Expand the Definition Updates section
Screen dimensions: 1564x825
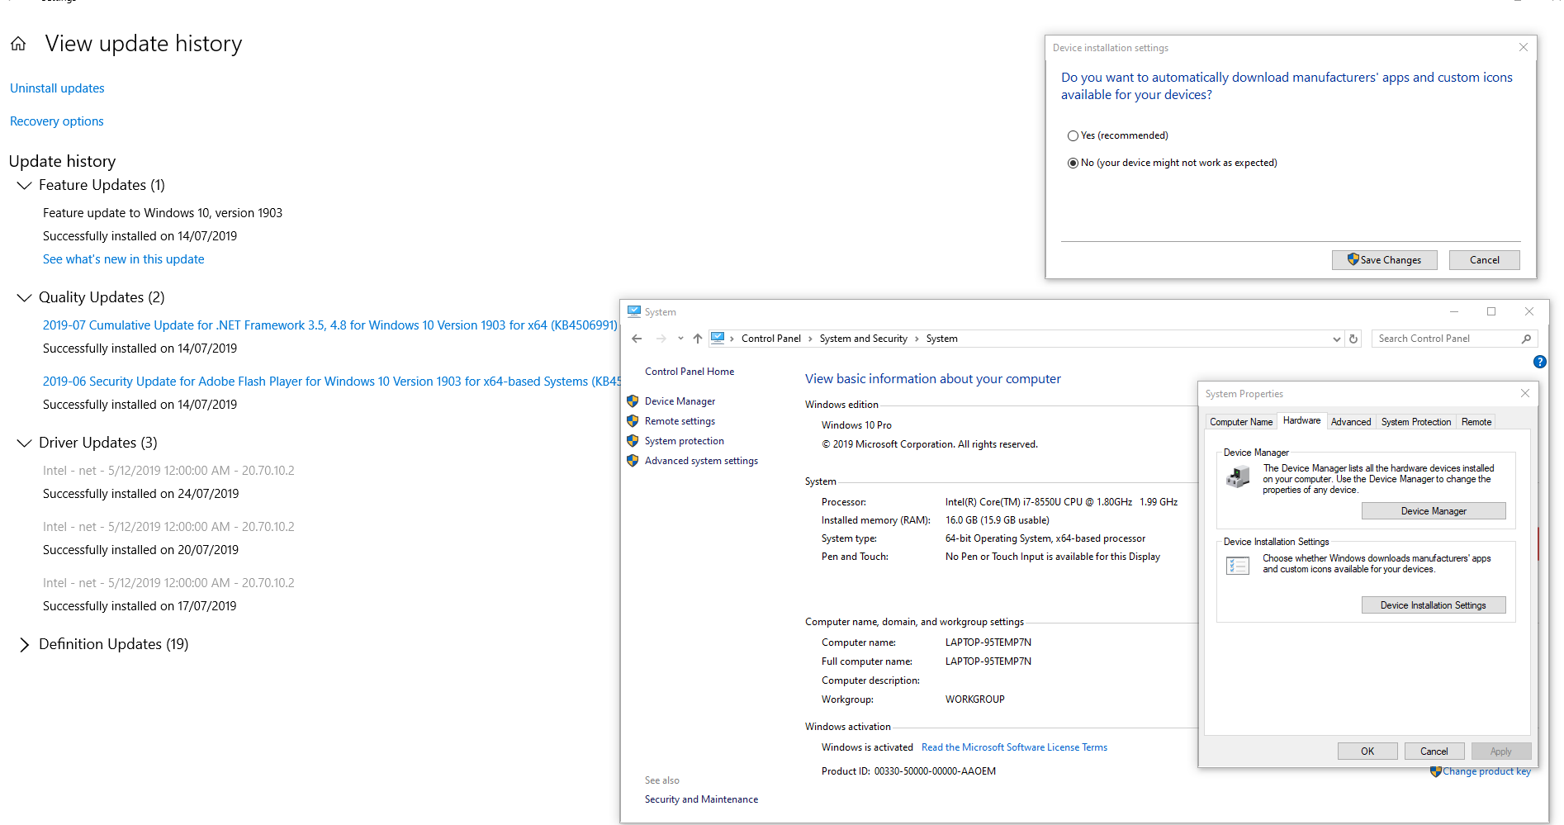24,645
